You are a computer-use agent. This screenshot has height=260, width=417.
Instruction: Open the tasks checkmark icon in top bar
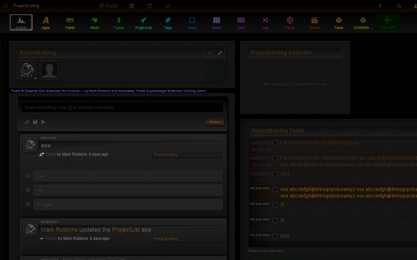tap(168, 6)
